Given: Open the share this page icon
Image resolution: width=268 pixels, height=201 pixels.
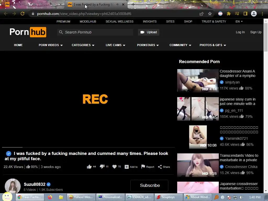Looking at the screenshot, I should (x=202, y=14).
